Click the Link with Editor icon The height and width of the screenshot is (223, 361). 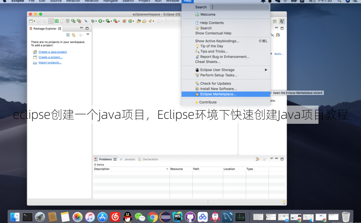tap(74, 35)
